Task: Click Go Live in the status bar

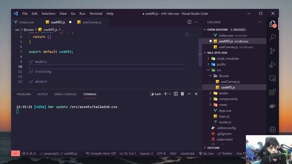Action: point(206,154)
